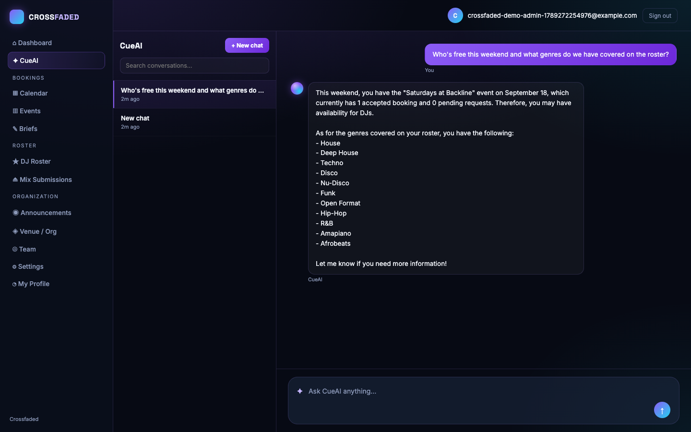691x432 pixels.
Task: Click the Settings gear icon
Action: [x=14, y=267]
